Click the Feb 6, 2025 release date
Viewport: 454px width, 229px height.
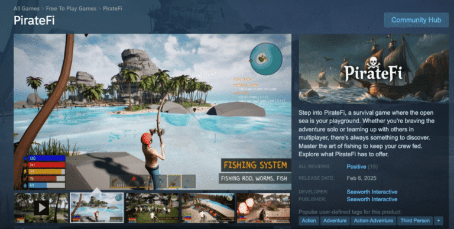361,178
